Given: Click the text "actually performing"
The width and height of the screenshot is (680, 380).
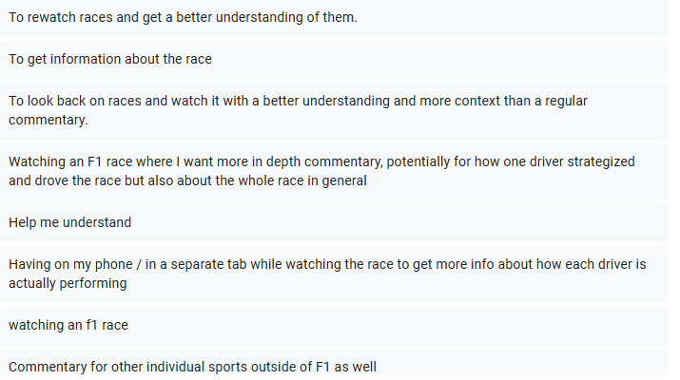Looking at the screenshot, I should click(x=68, y=283).
